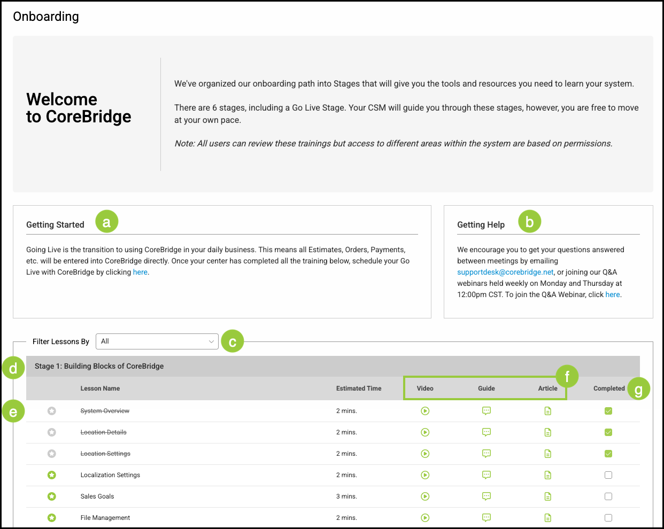The height and width of the screenshot is (529, 664).
Task: Click the green star beside Localization Settings
Action: (52, 475)
